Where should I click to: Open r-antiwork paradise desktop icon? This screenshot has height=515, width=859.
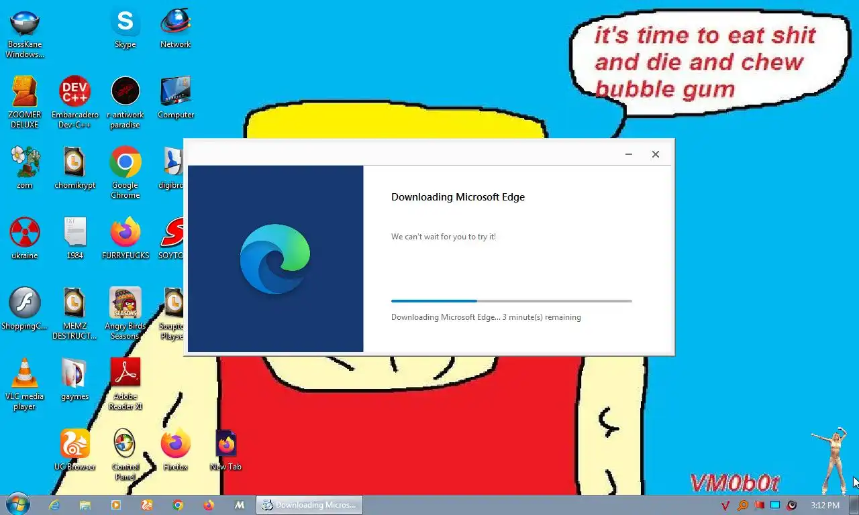pyautogui.click(x=125, y=102)
